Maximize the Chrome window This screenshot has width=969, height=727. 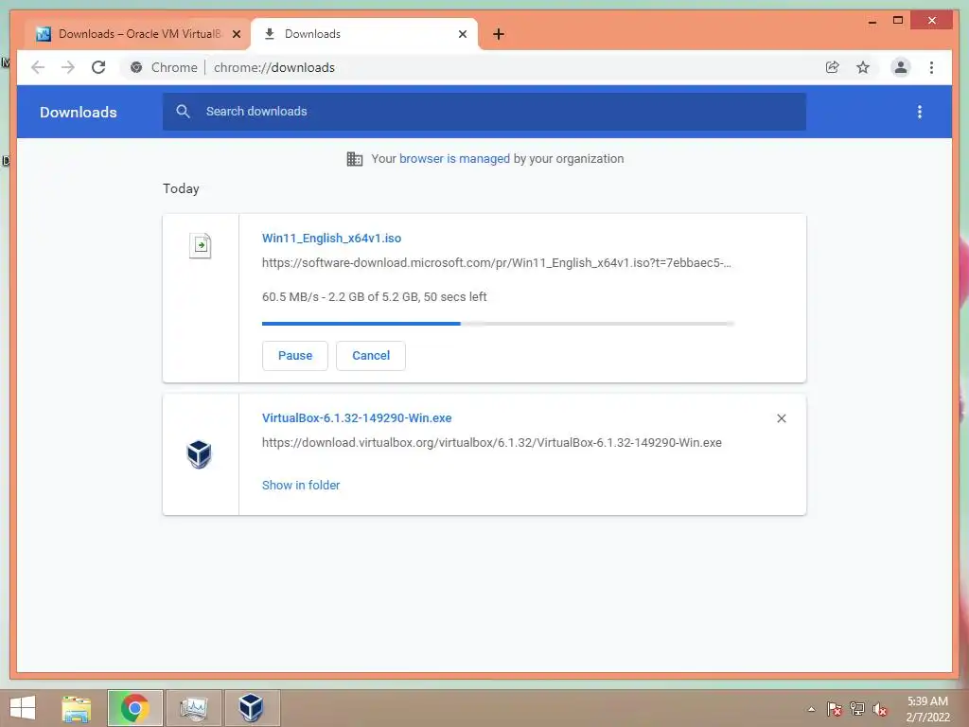tap(898, 21)
